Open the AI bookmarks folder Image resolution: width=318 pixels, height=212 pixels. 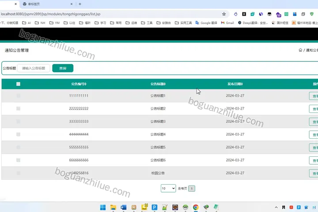tap(26, 23)
